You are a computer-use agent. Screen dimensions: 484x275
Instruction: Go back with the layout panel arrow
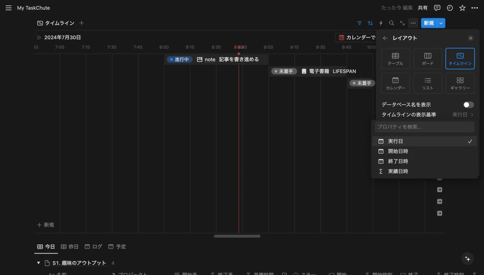[x=385, y=38]
